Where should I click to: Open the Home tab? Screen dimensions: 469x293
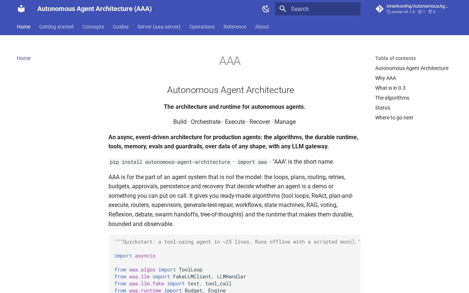(23, 27)
